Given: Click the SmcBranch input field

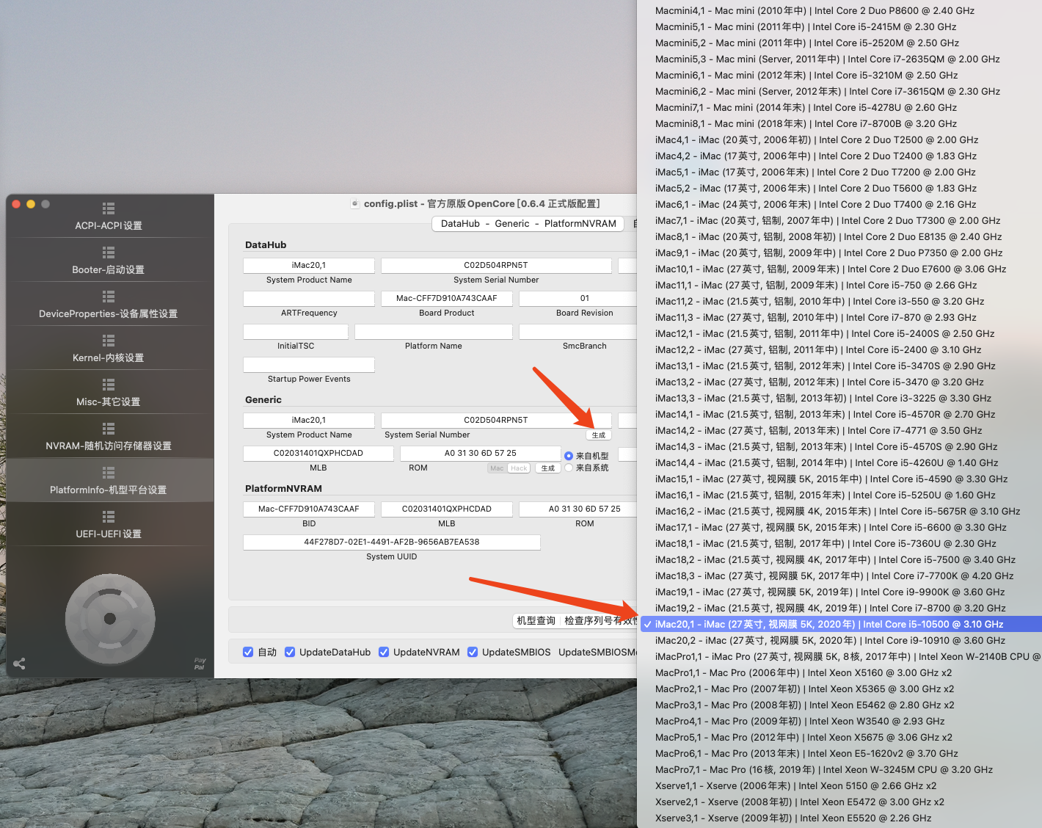Looking at the screenshot, I should pos(578,331).
